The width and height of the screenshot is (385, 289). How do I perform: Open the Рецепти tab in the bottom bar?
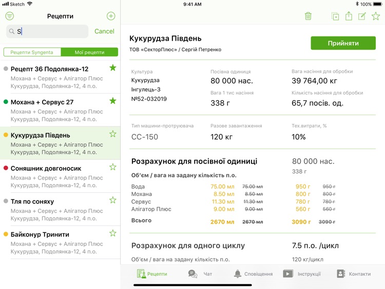pos(152,274)
